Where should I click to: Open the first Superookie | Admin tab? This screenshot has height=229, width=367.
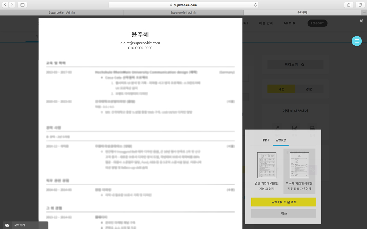pyautogui.click(x=62, y=12)
